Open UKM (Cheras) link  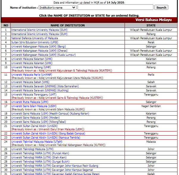[39, 50]
